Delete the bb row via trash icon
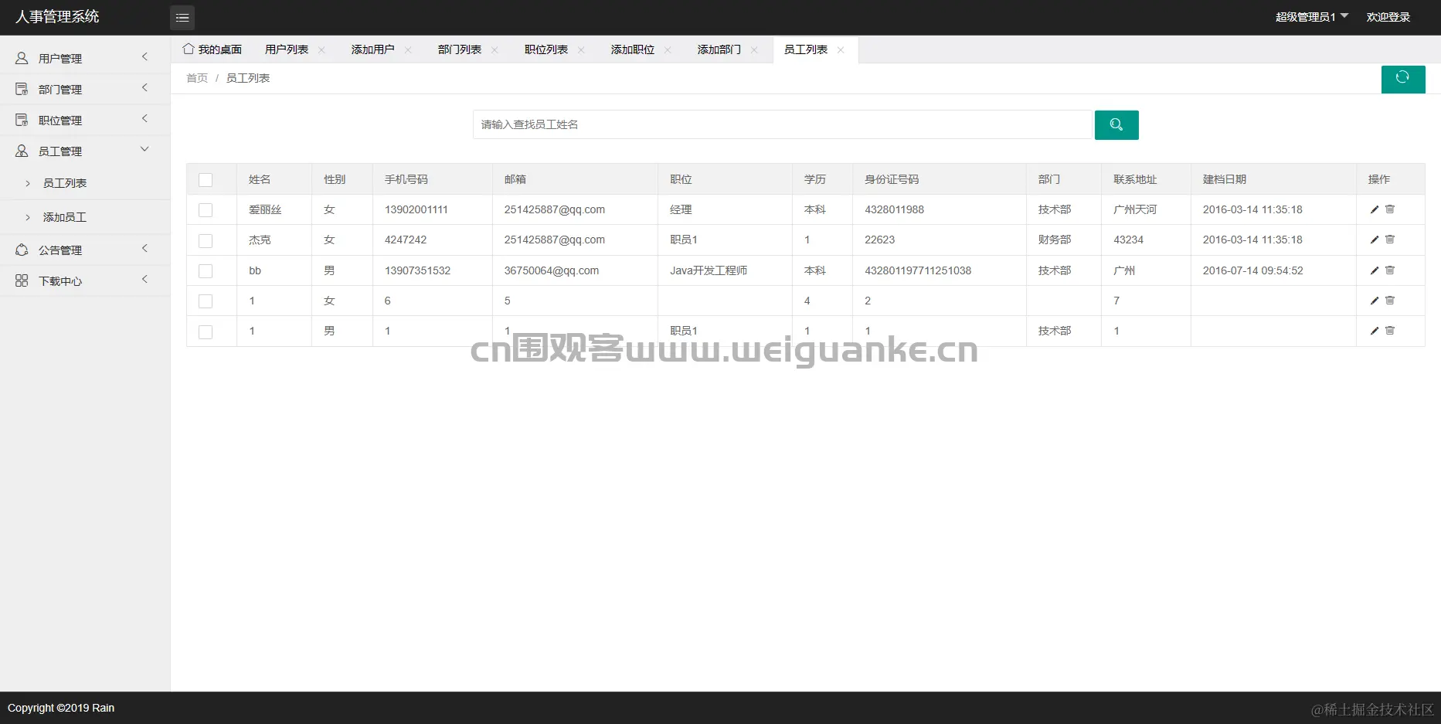The height and width of the screenshot is (724, 1441). 1390,270
